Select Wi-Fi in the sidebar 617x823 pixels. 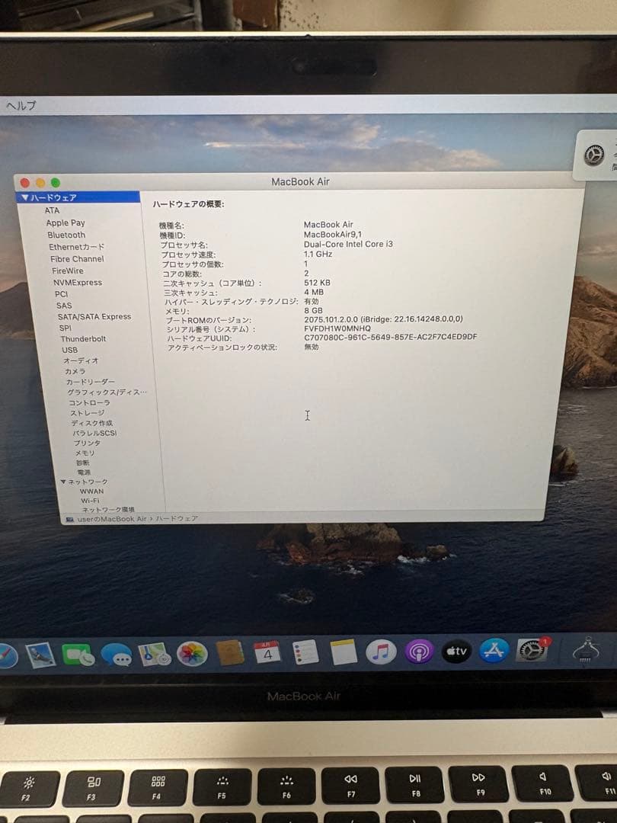coord(90,500)
